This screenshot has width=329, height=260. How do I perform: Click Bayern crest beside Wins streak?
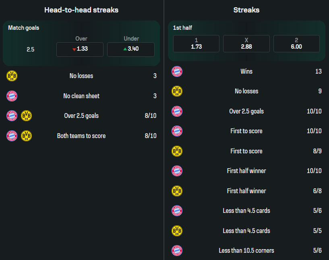click(177, 71)
